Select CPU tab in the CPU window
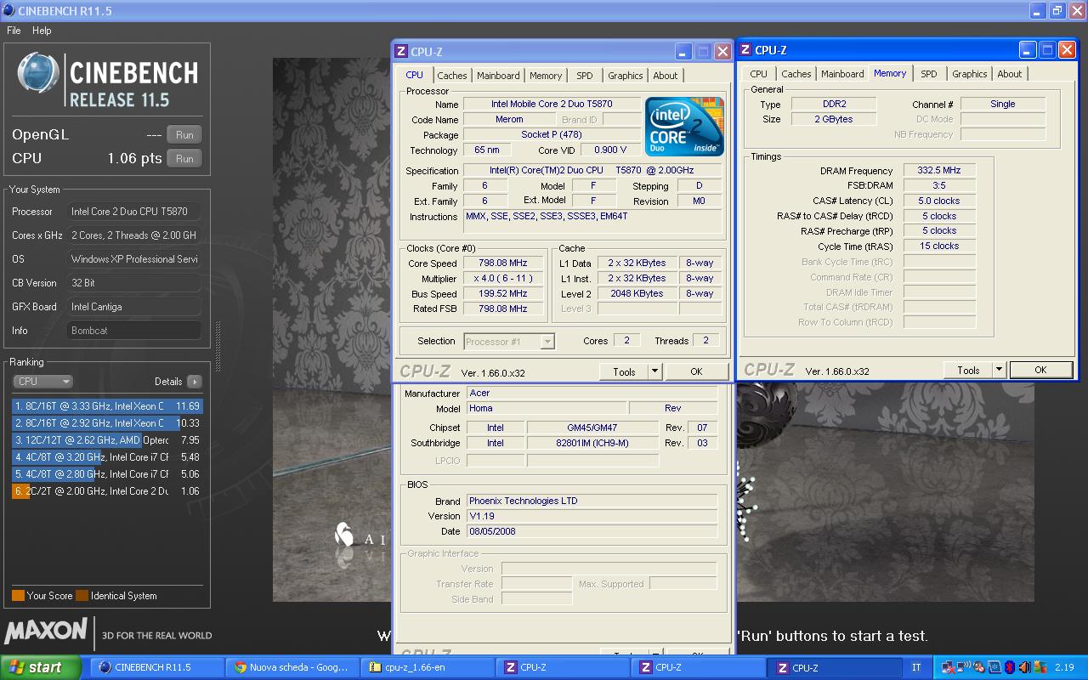 click(x=415, y=75)
